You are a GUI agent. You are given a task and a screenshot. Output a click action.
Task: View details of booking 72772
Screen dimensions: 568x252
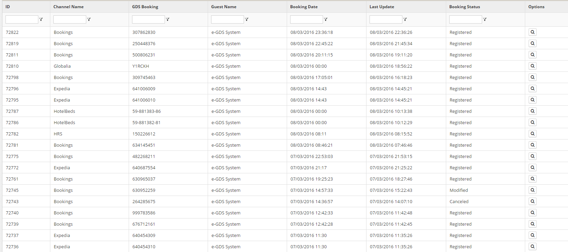(x=532, y=168)
